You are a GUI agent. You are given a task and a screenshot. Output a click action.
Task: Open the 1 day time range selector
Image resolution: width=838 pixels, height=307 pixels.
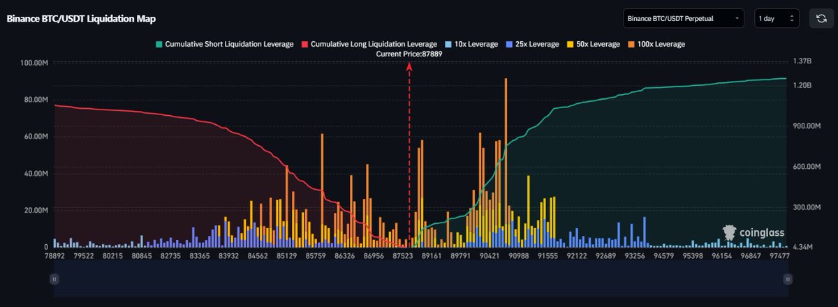(x=777, y=18)
